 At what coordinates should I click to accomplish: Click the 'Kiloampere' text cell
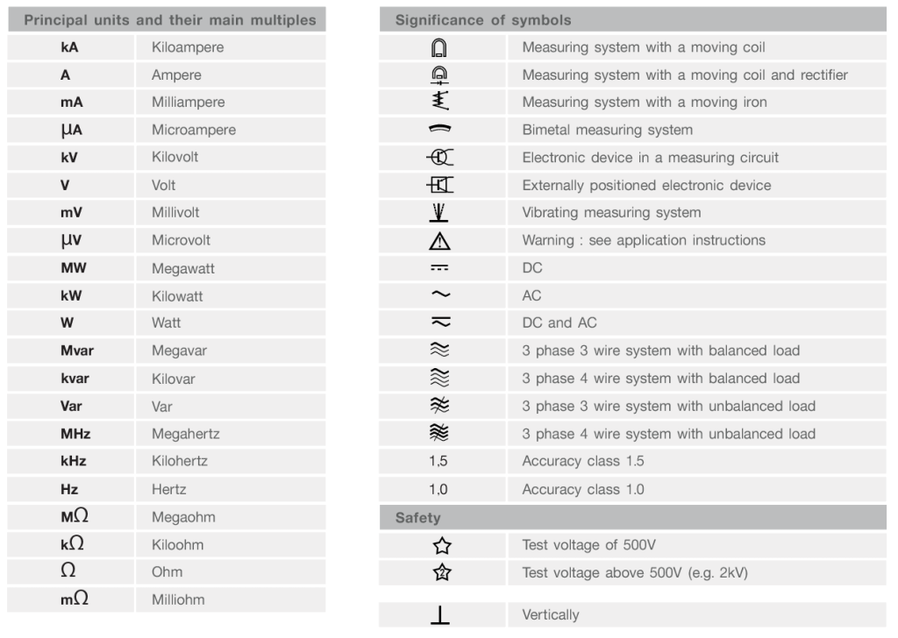[x=188, y=47]
